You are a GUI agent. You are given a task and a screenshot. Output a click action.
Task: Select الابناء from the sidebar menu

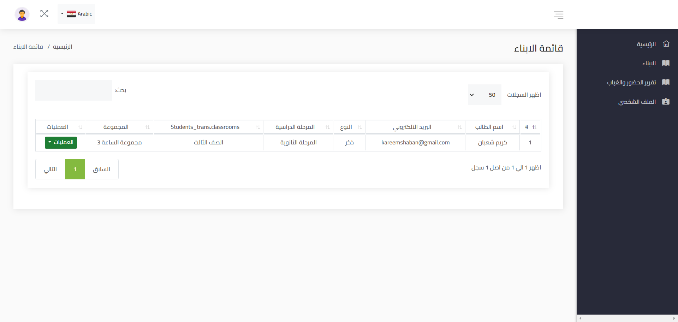coord(649,63)
